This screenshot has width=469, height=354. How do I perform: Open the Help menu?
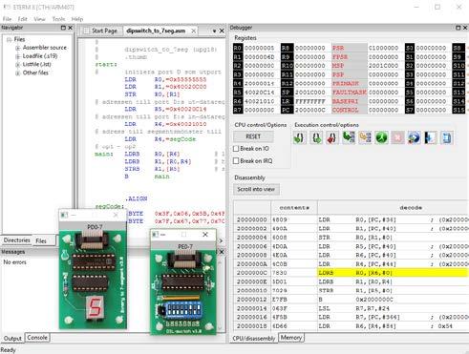(x=77, y=19)
